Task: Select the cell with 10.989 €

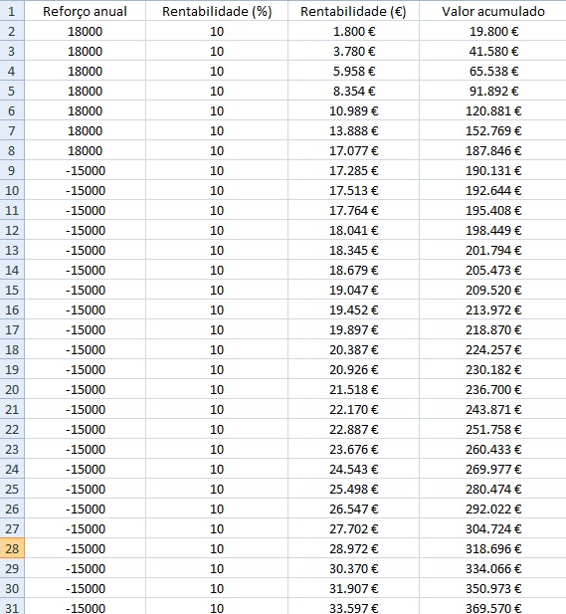Action: point(353,110)
